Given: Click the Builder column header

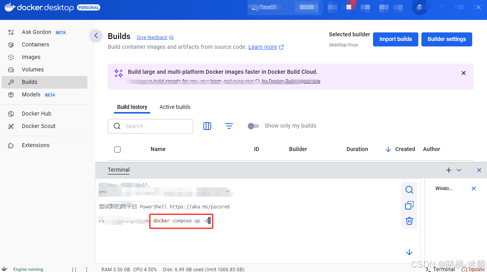Looking at the screenshot, I should (x=298, y=149).
